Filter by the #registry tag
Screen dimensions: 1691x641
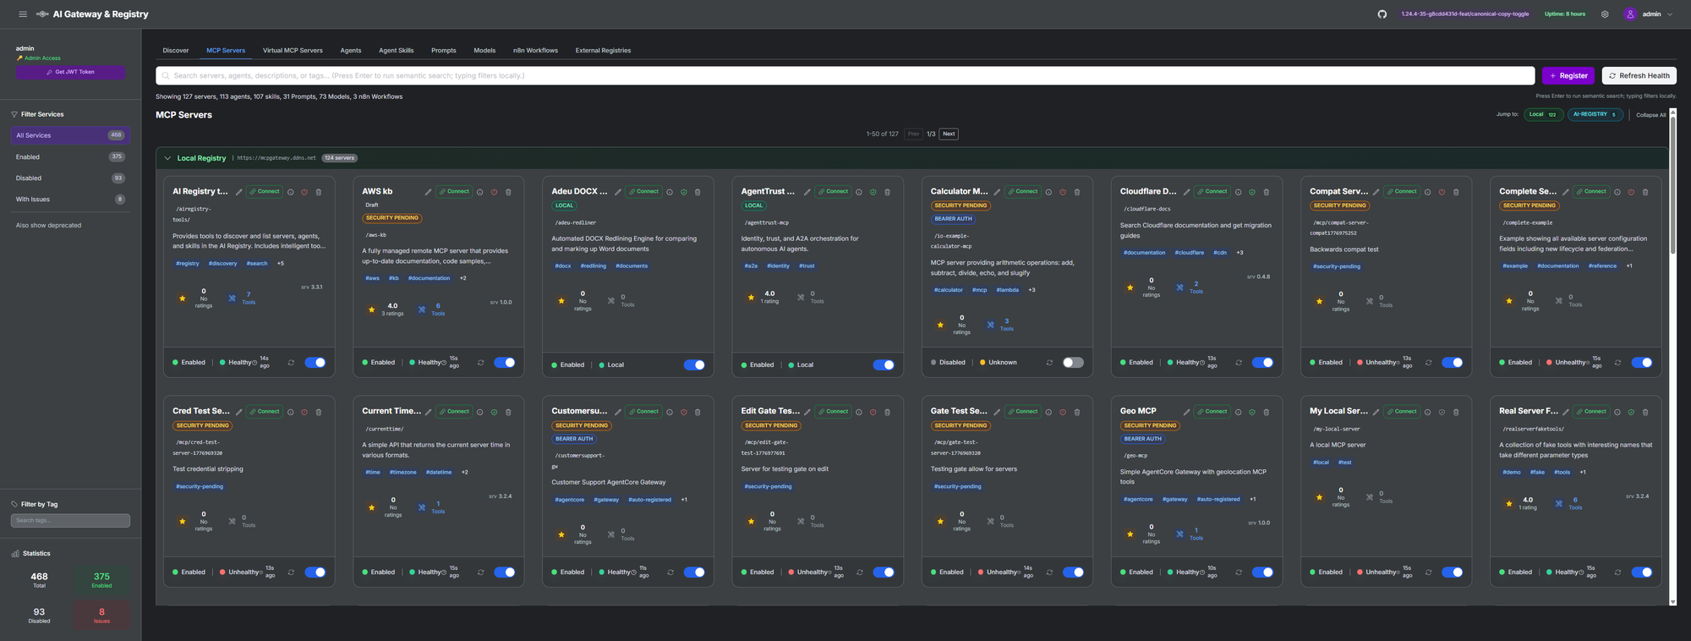[188, 264]
